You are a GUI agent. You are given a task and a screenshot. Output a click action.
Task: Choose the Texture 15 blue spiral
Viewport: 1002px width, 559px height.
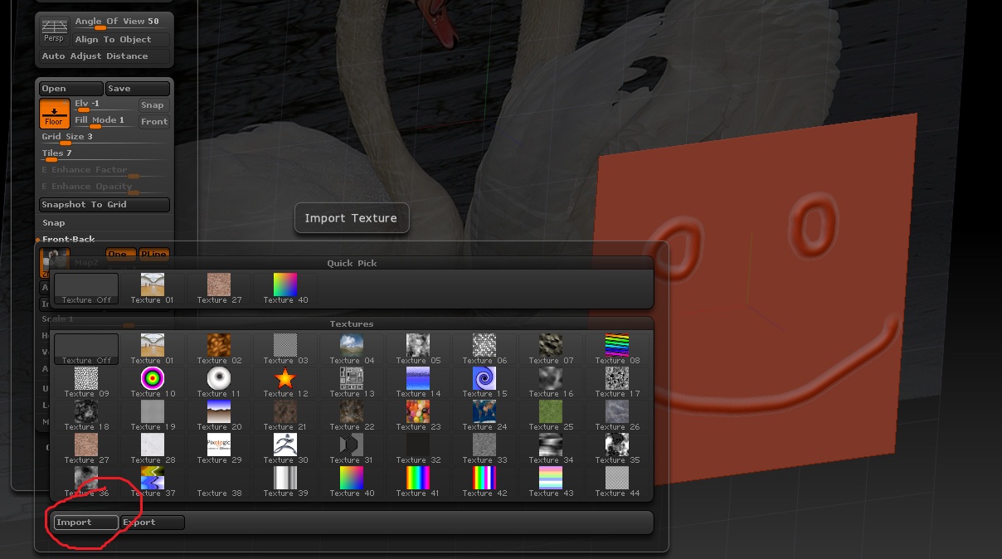pyautogui.click(x=484, y=382)
